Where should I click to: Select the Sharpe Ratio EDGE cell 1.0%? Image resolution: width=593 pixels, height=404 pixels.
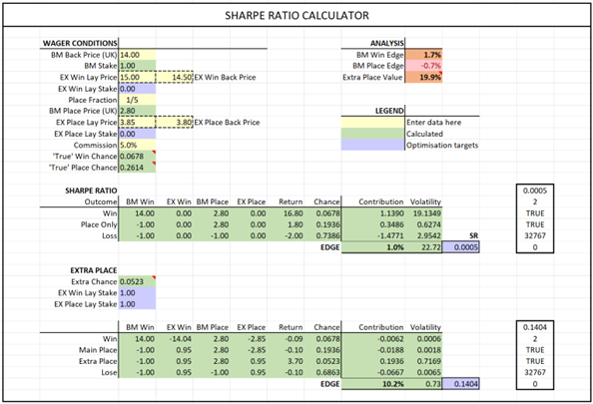[x=373, y=247]
